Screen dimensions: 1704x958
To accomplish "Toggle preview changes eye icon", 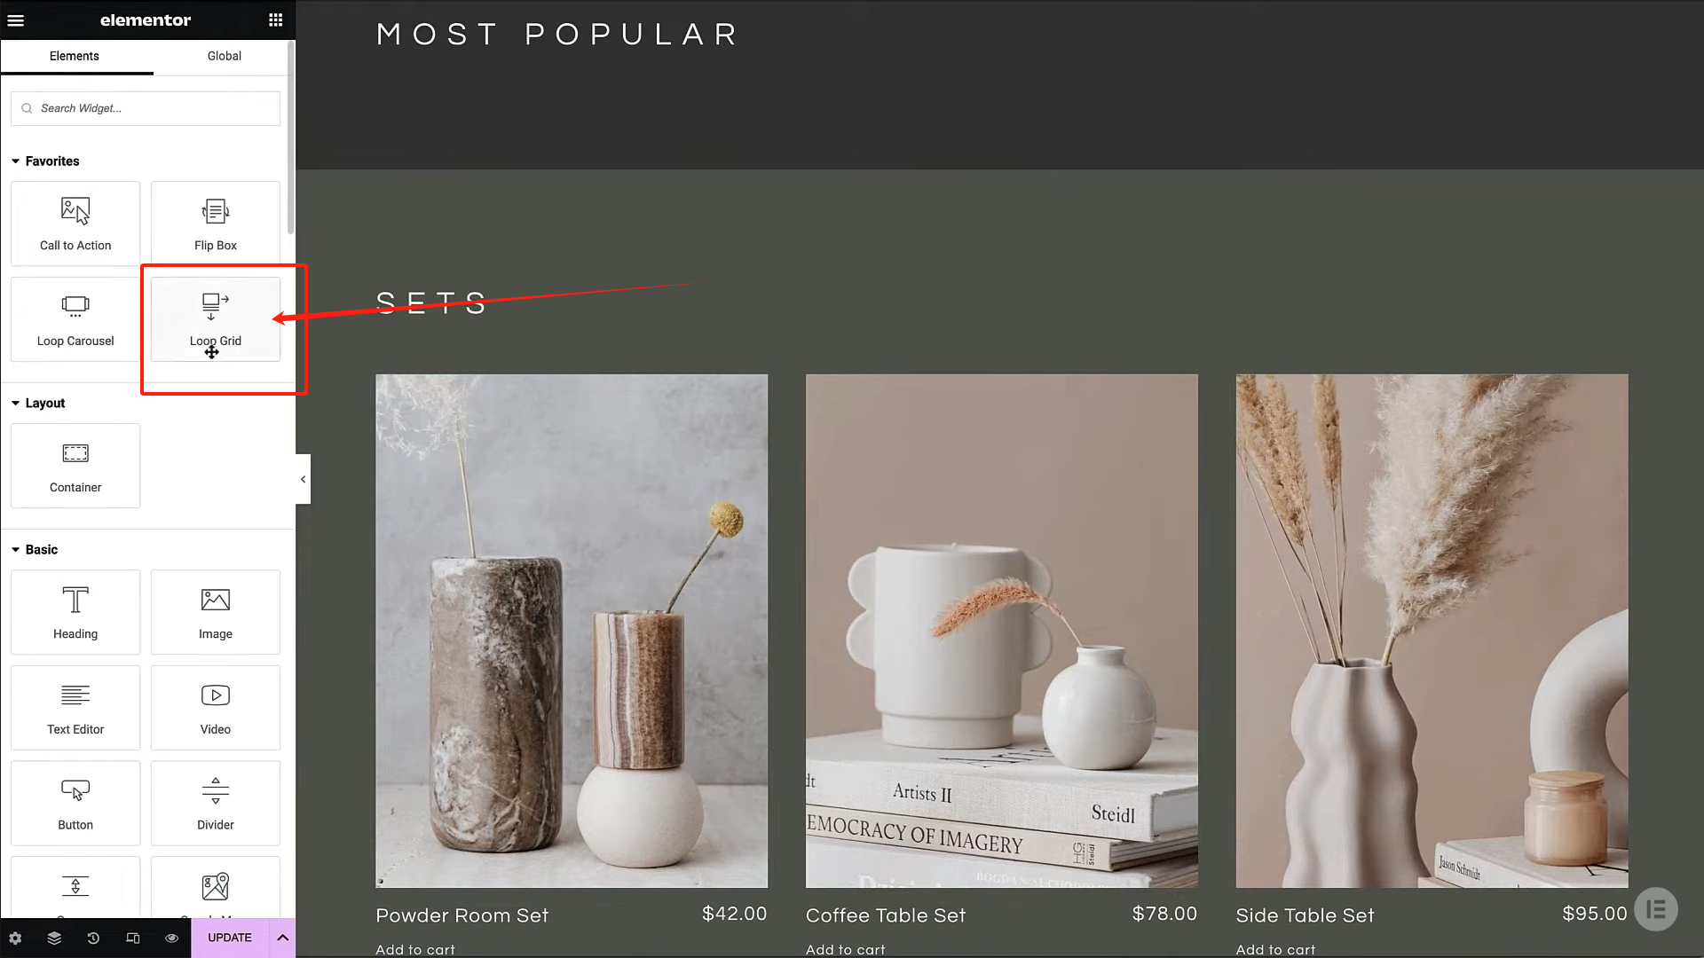I will [x=171, y=938].
